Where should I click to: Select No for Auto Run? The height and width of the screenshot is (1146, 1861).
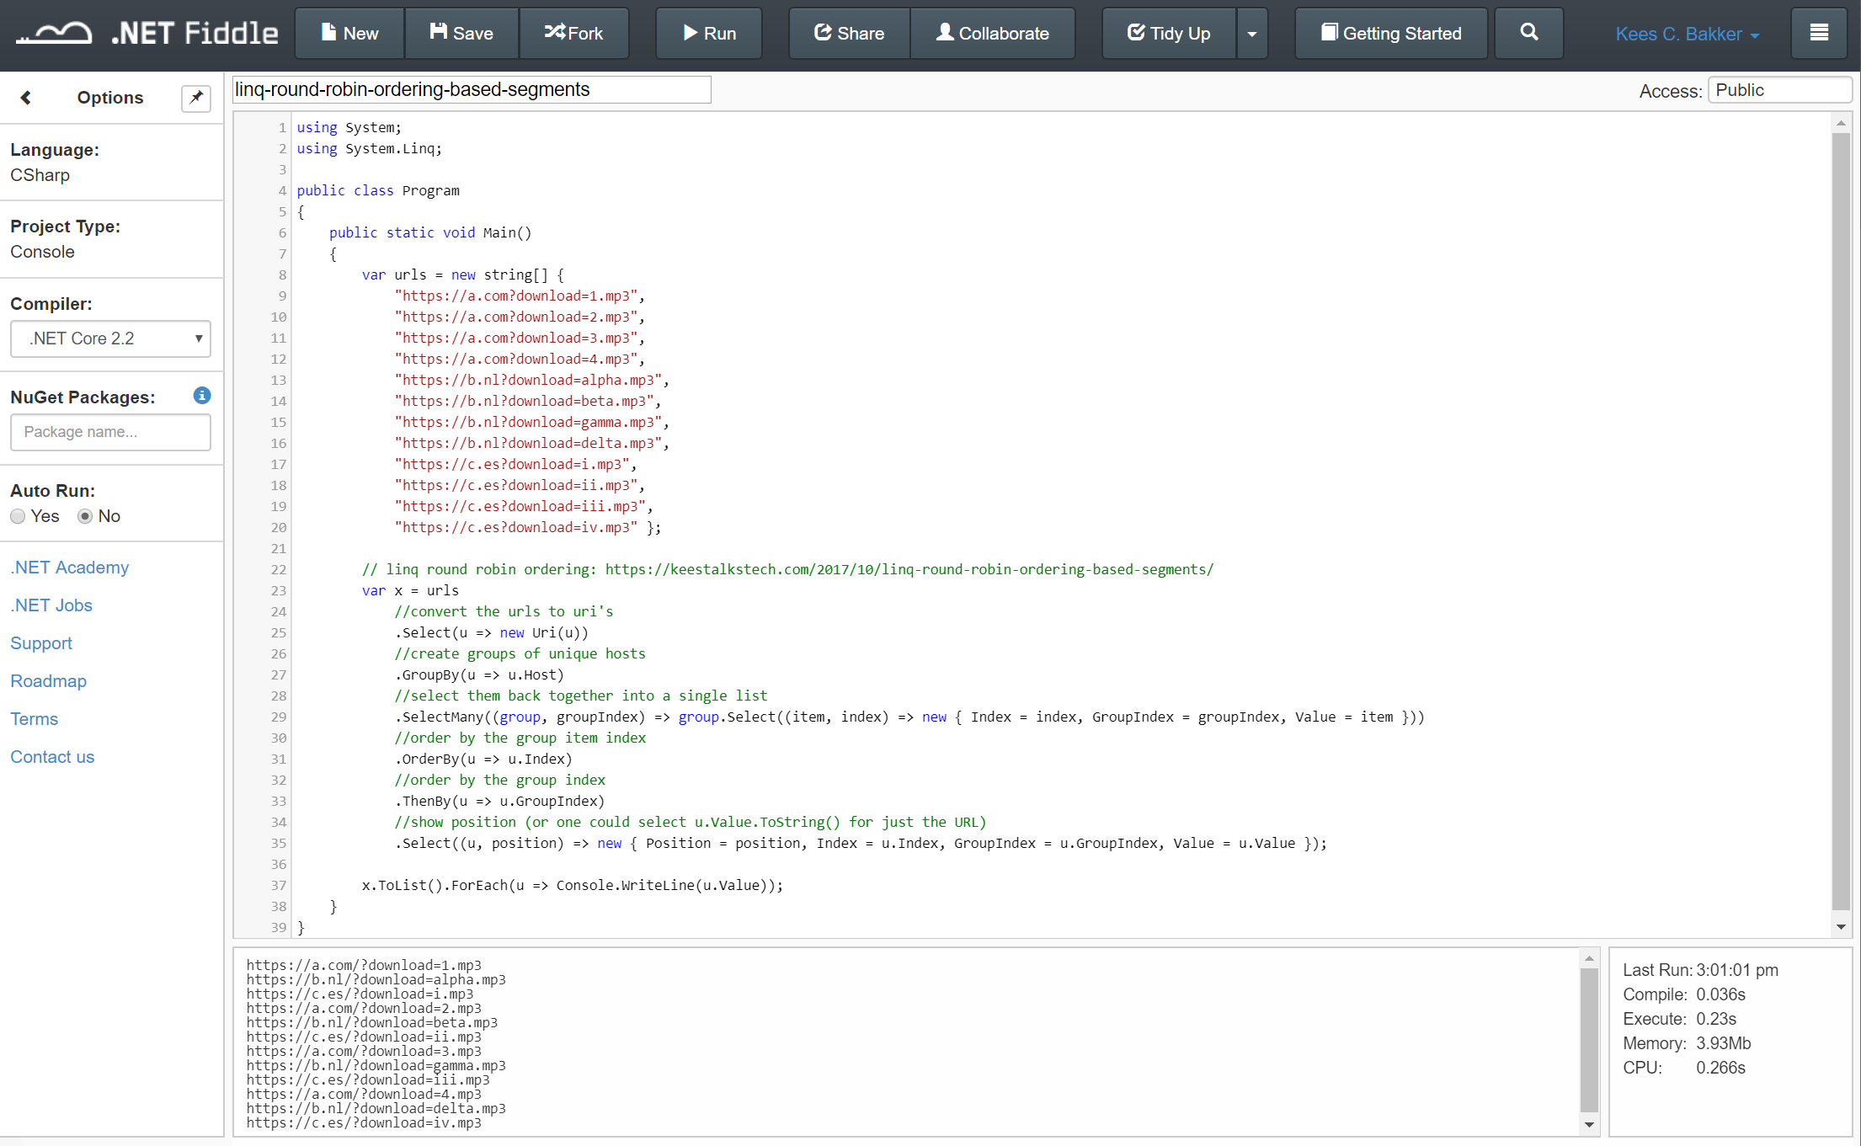85,516
